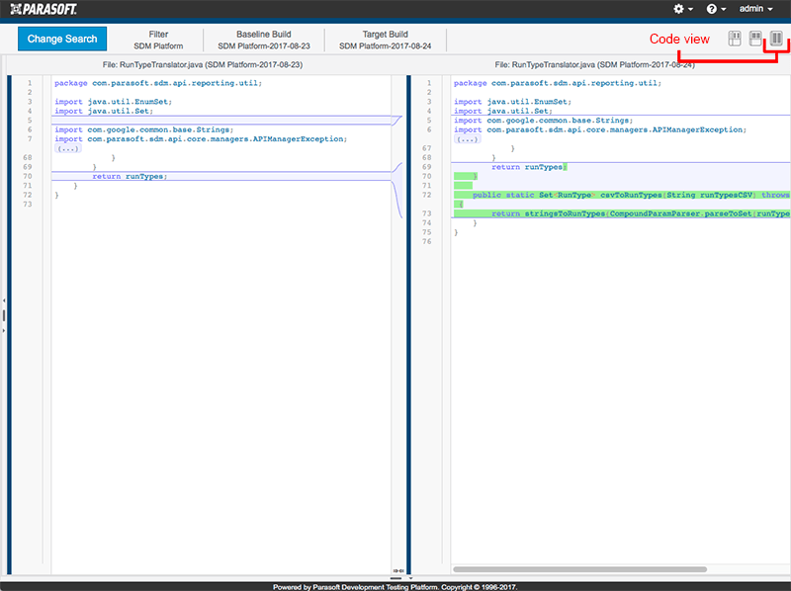Click the package declaration line in the target pane

point(558,83)
